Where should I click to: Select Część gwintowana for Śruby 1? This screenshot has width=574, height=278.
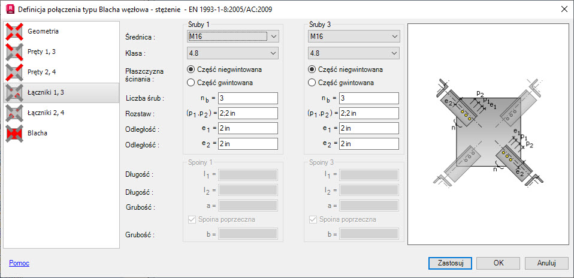point(192,83)
